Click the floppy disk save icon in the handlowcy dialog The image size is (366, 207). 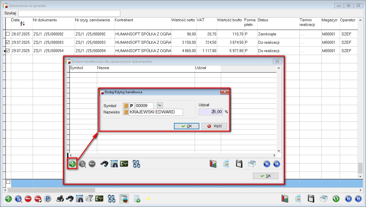(x=239, y=164)
